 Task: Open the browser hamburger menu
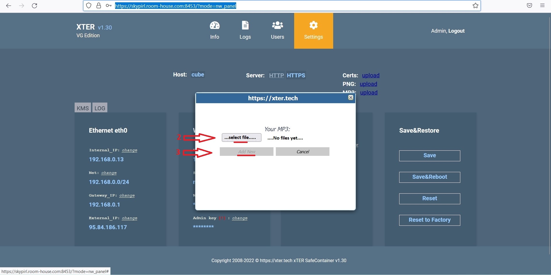point(542,6)
